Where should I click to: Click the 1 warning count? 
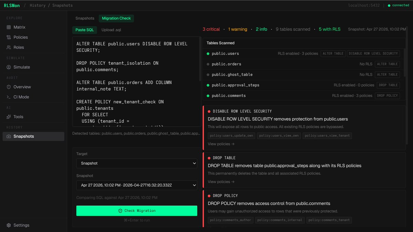point(237,29)
